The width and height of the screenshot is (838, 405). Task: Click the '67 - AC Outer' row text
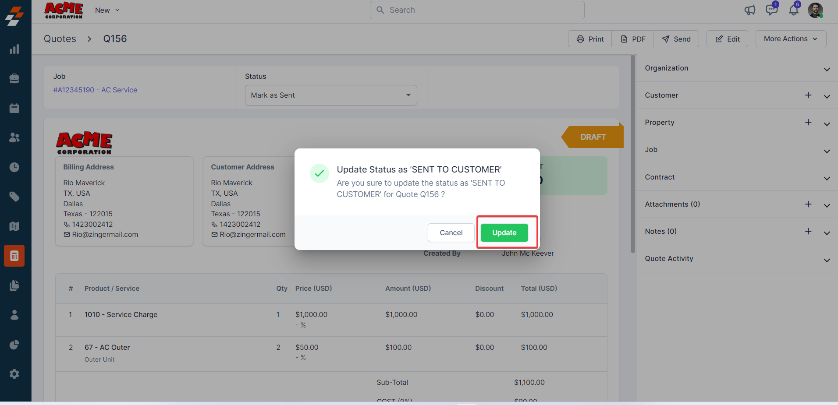[107, 347]
